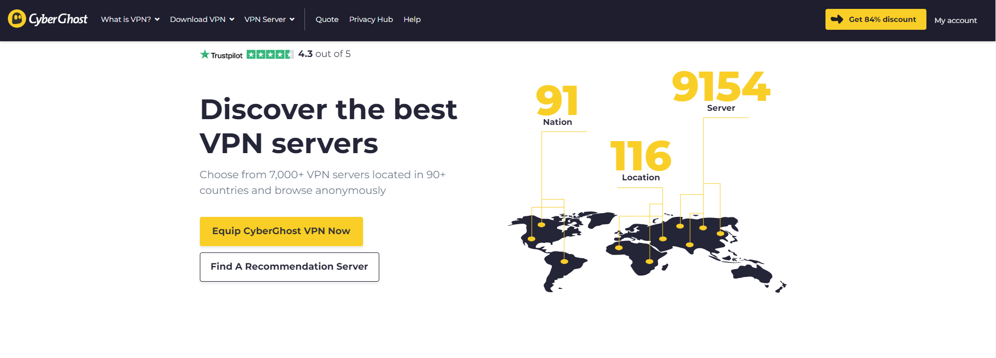Click the yellow map pin on southern Africa

click(x=649, y=261)
